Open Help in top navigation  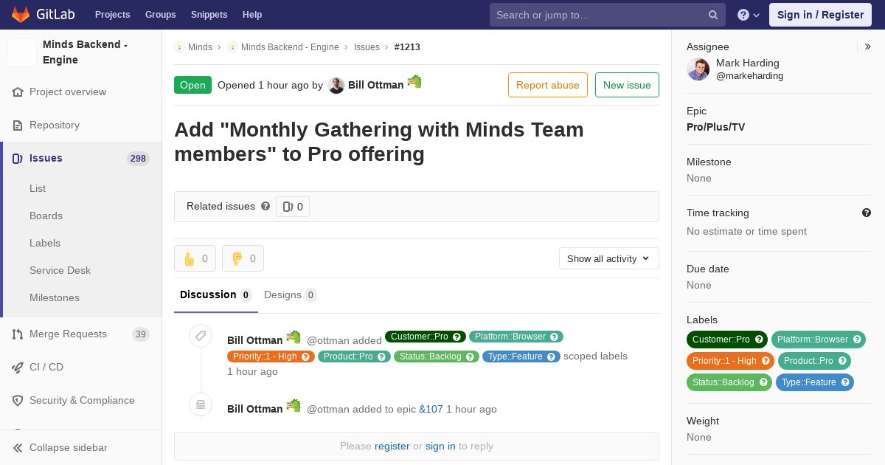(252, 15)
